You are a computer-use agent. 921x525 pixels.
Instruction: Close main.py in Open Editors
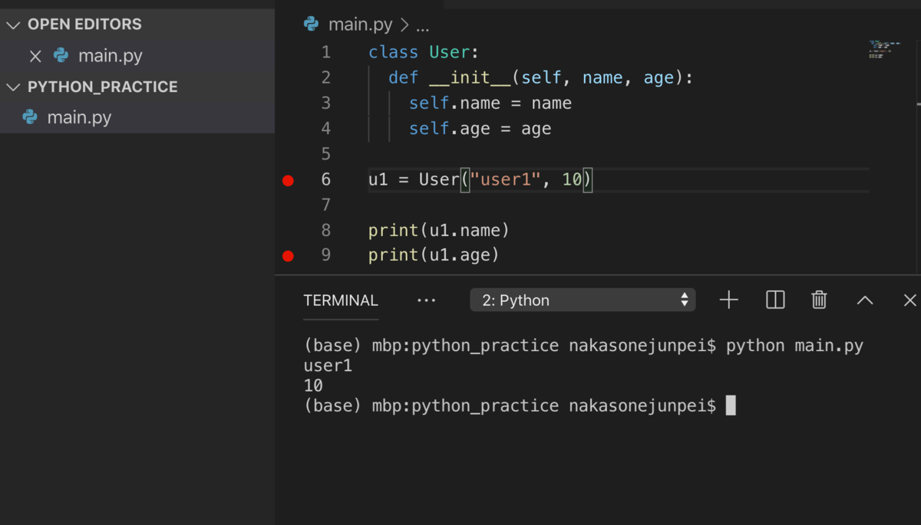coord(35,56)
